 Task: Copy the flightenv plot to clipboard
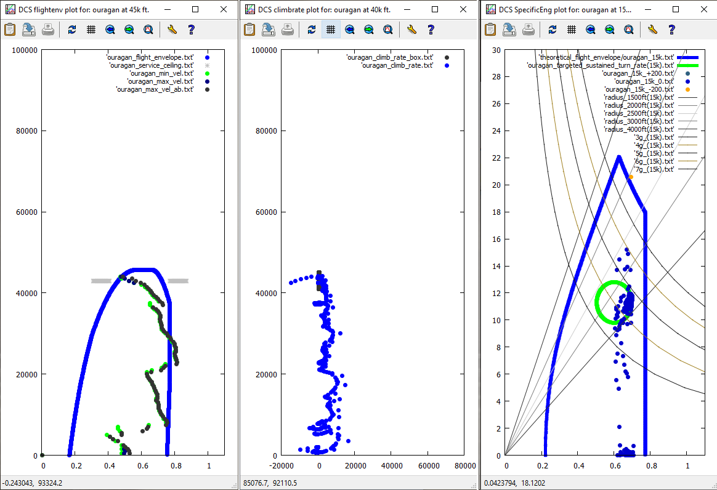[10, 29]
